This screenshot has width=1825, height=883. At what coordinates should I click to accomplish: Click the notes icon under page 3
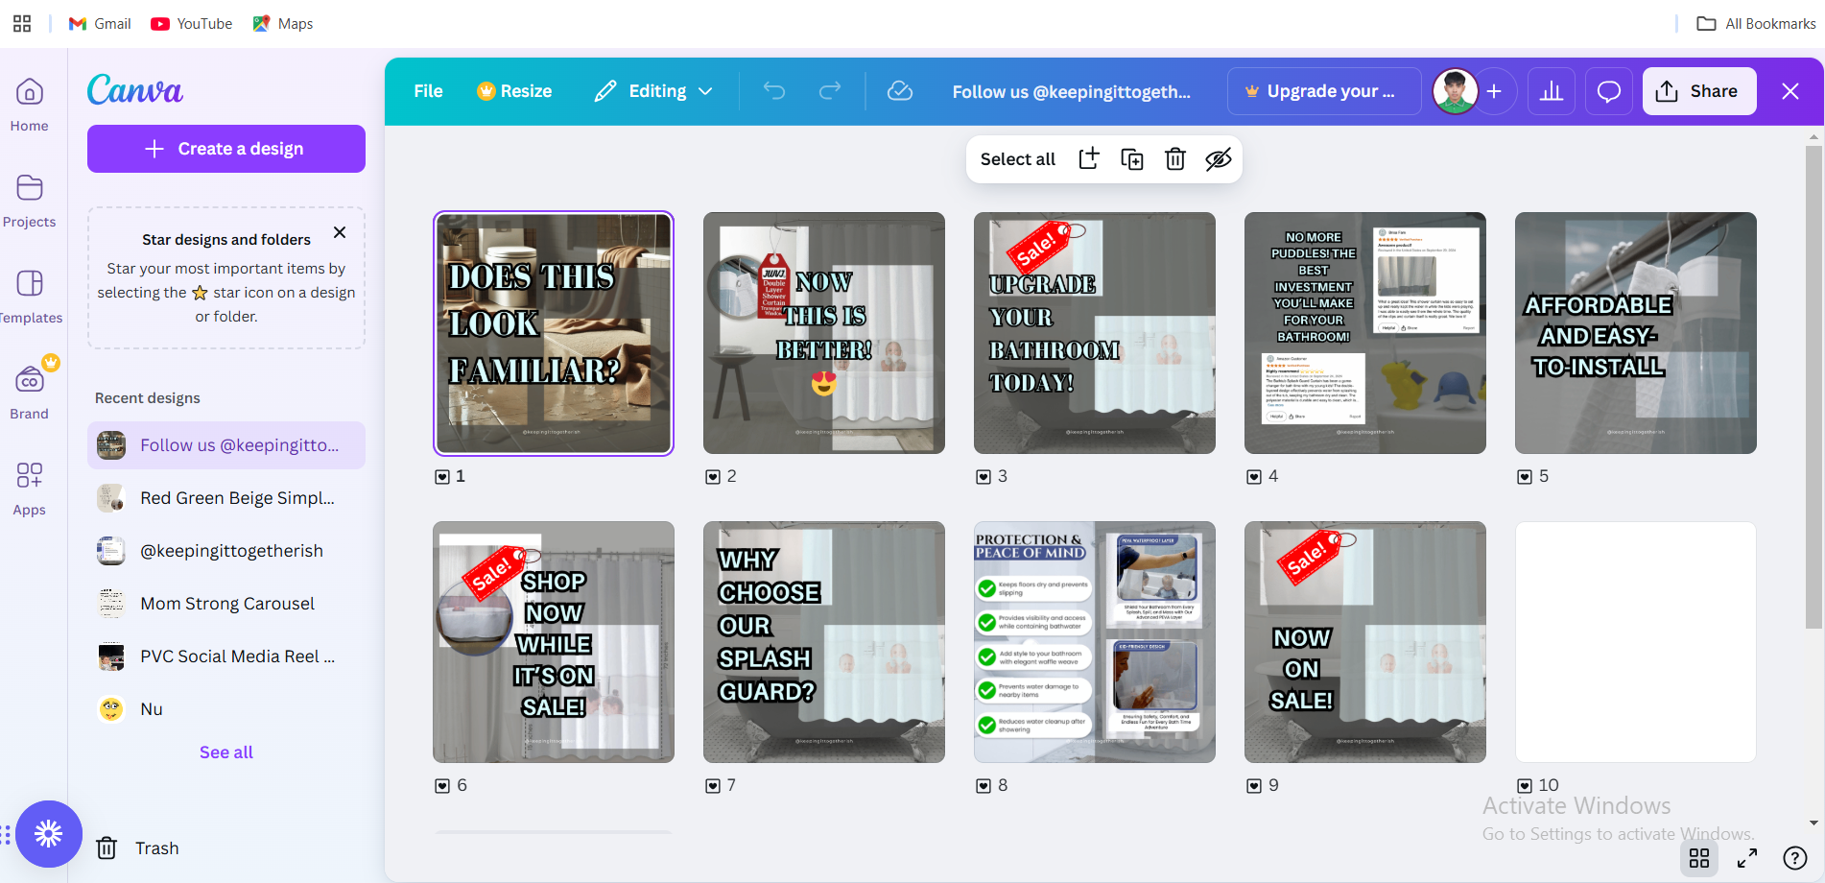984,477
